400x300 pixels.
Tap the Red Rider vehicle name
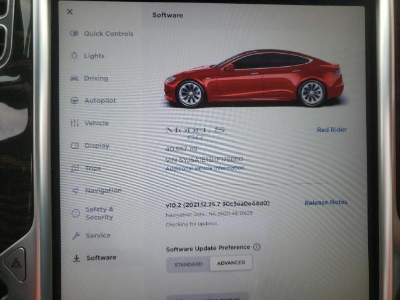point(331,130)
